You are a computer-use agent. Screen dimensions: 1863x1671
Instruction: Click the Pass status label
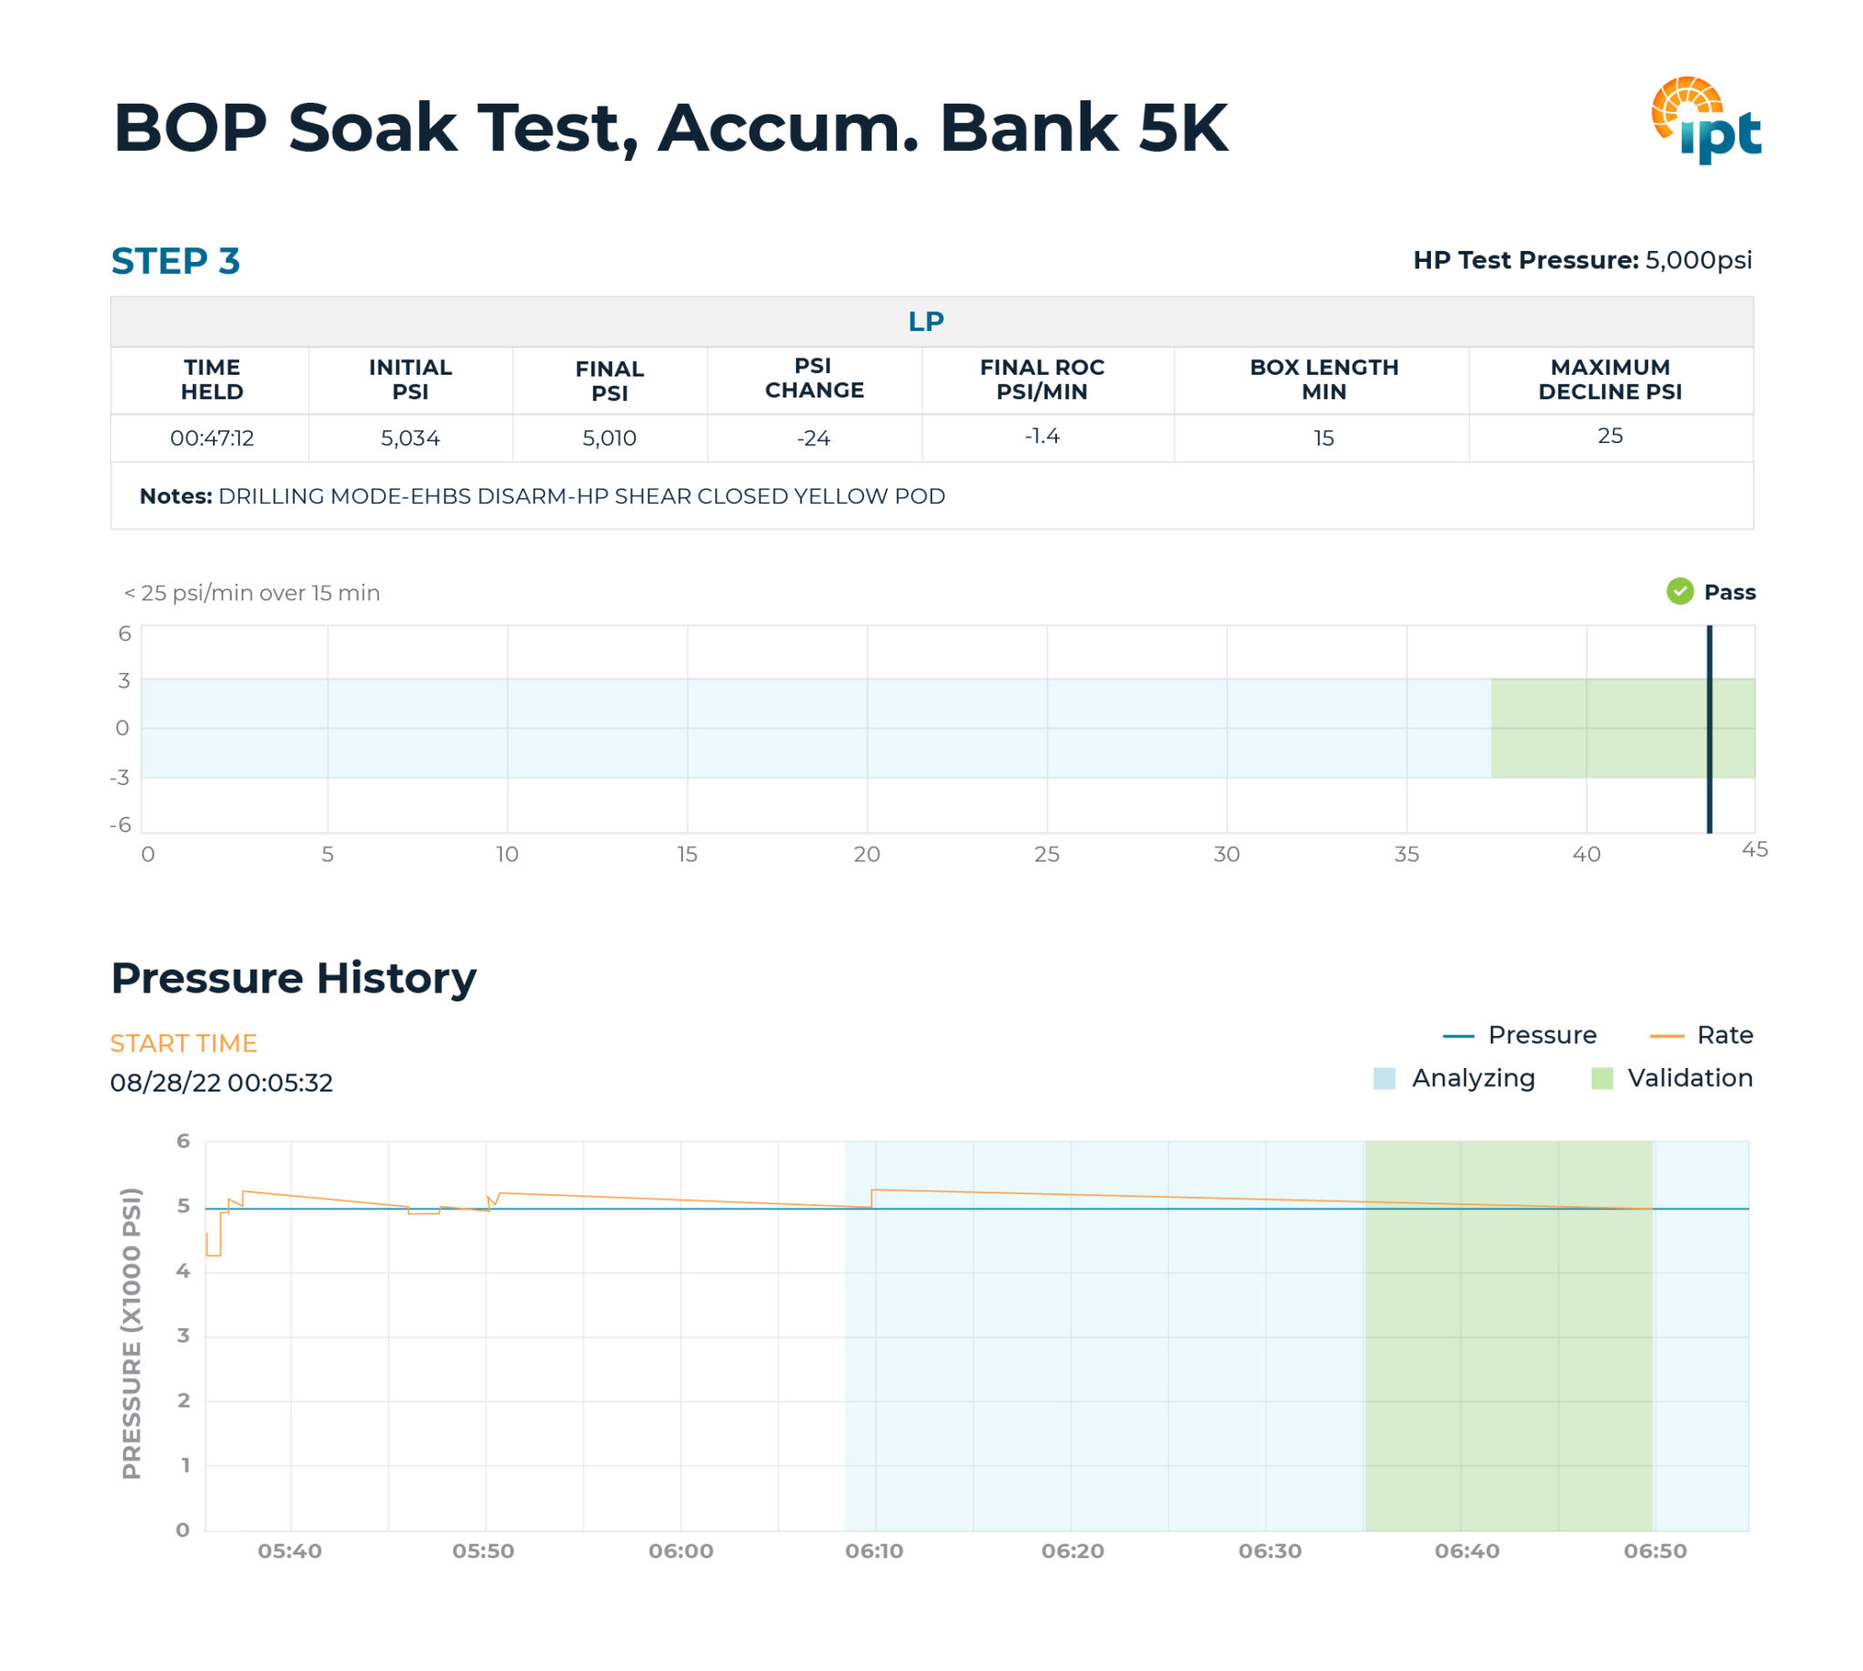[1730, 592]
